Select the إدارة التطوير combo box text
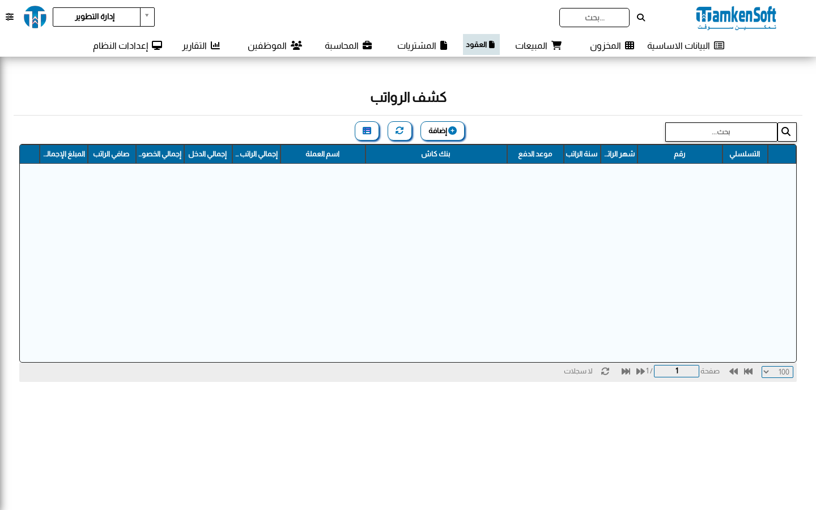The height and width of the screenshot is (510, 816). pyautogui.click(x=96, y=17)
